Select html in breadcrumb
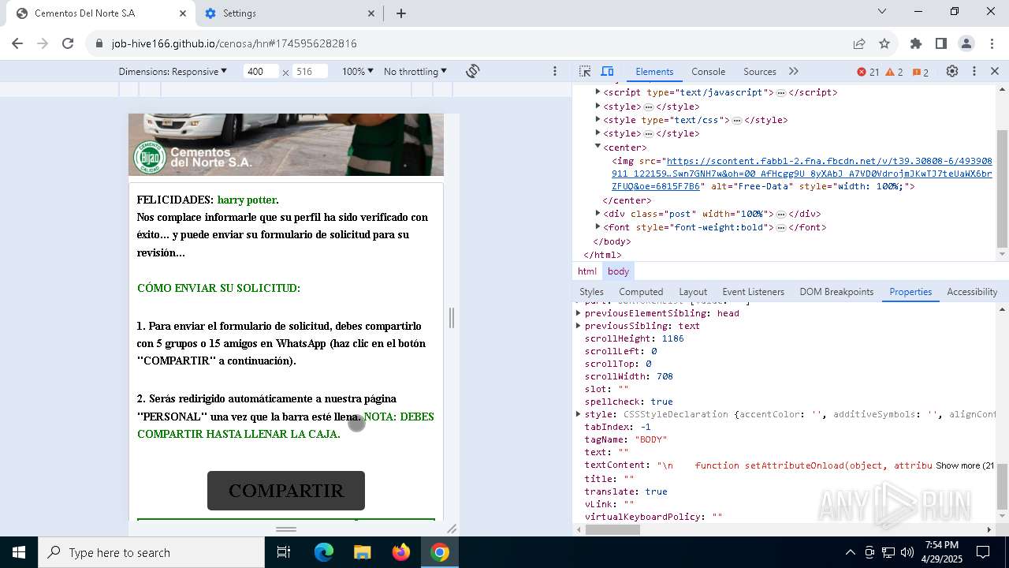This screenshot has width=1009, height=568. coord(587,271)
